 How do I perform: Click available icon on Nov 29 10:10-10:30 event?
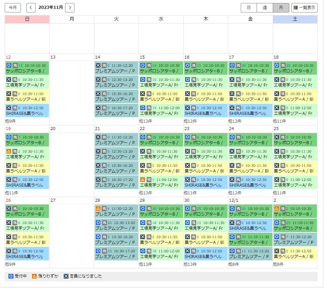pyautogui.click(x=143, y=209)
